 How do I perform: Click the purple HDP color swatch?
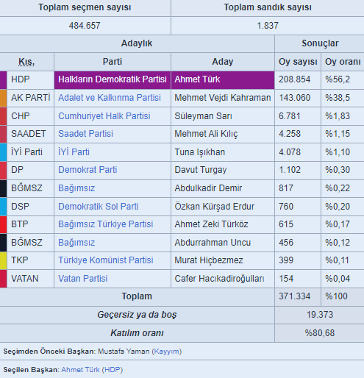pos(3,80)
